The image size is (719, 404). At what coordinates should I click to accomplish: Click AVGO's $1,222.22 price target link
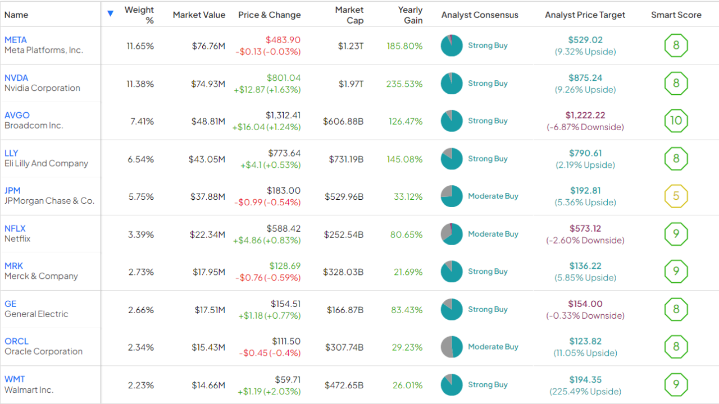tap(586, 115)
